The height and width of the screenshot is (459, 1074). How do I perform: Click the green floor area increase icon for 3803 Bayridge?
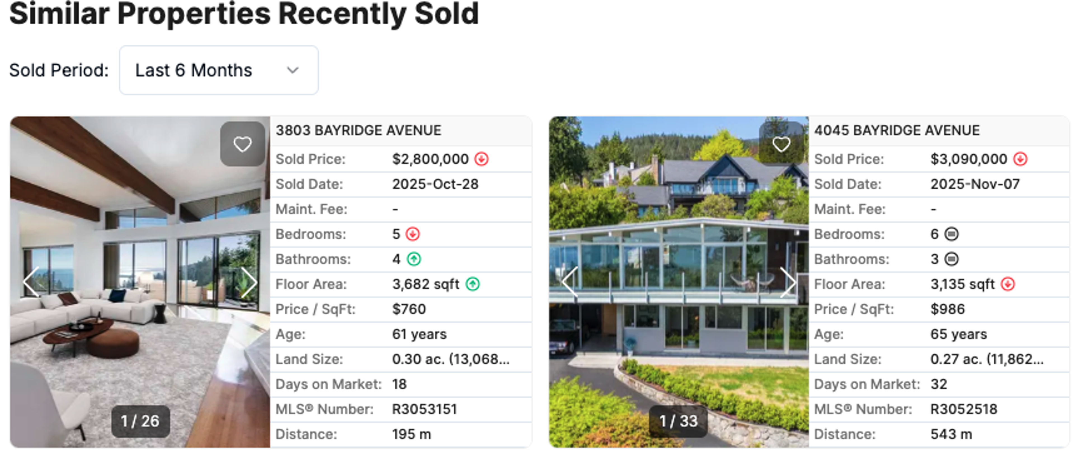click(x=472, y=284)
